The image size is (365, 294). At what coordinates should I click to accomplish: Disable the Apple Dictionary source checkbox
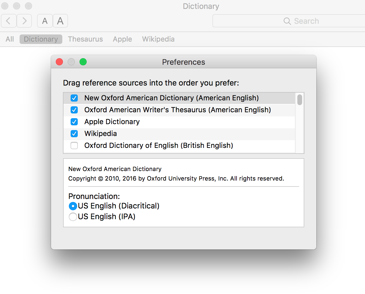click(74, 122)
